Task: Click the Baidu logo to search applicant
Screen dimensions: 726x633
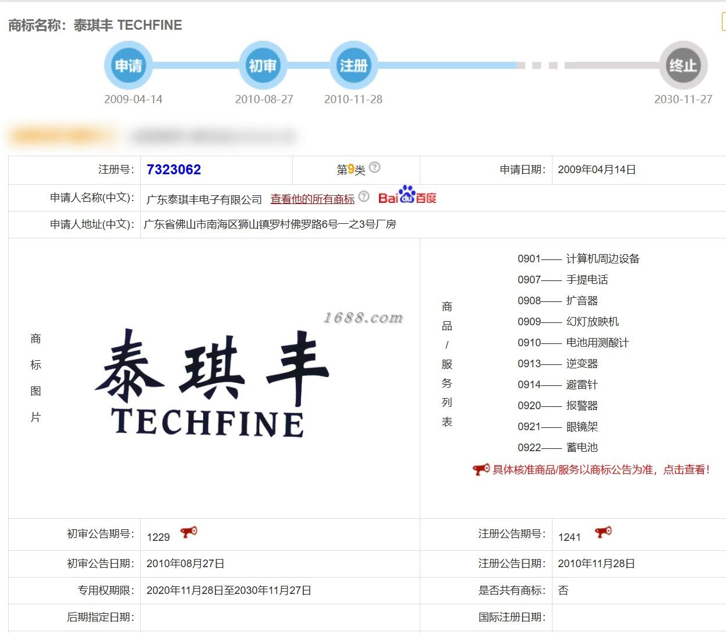Action: 408,195
